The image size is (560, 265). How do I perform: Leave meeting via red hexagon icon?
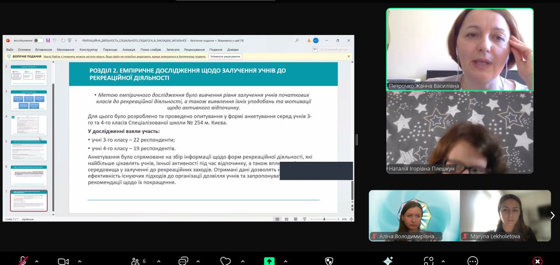[537, 262]
